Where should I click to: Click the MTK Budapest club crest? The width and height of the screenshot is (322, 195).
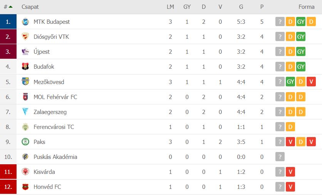[25, 22]
